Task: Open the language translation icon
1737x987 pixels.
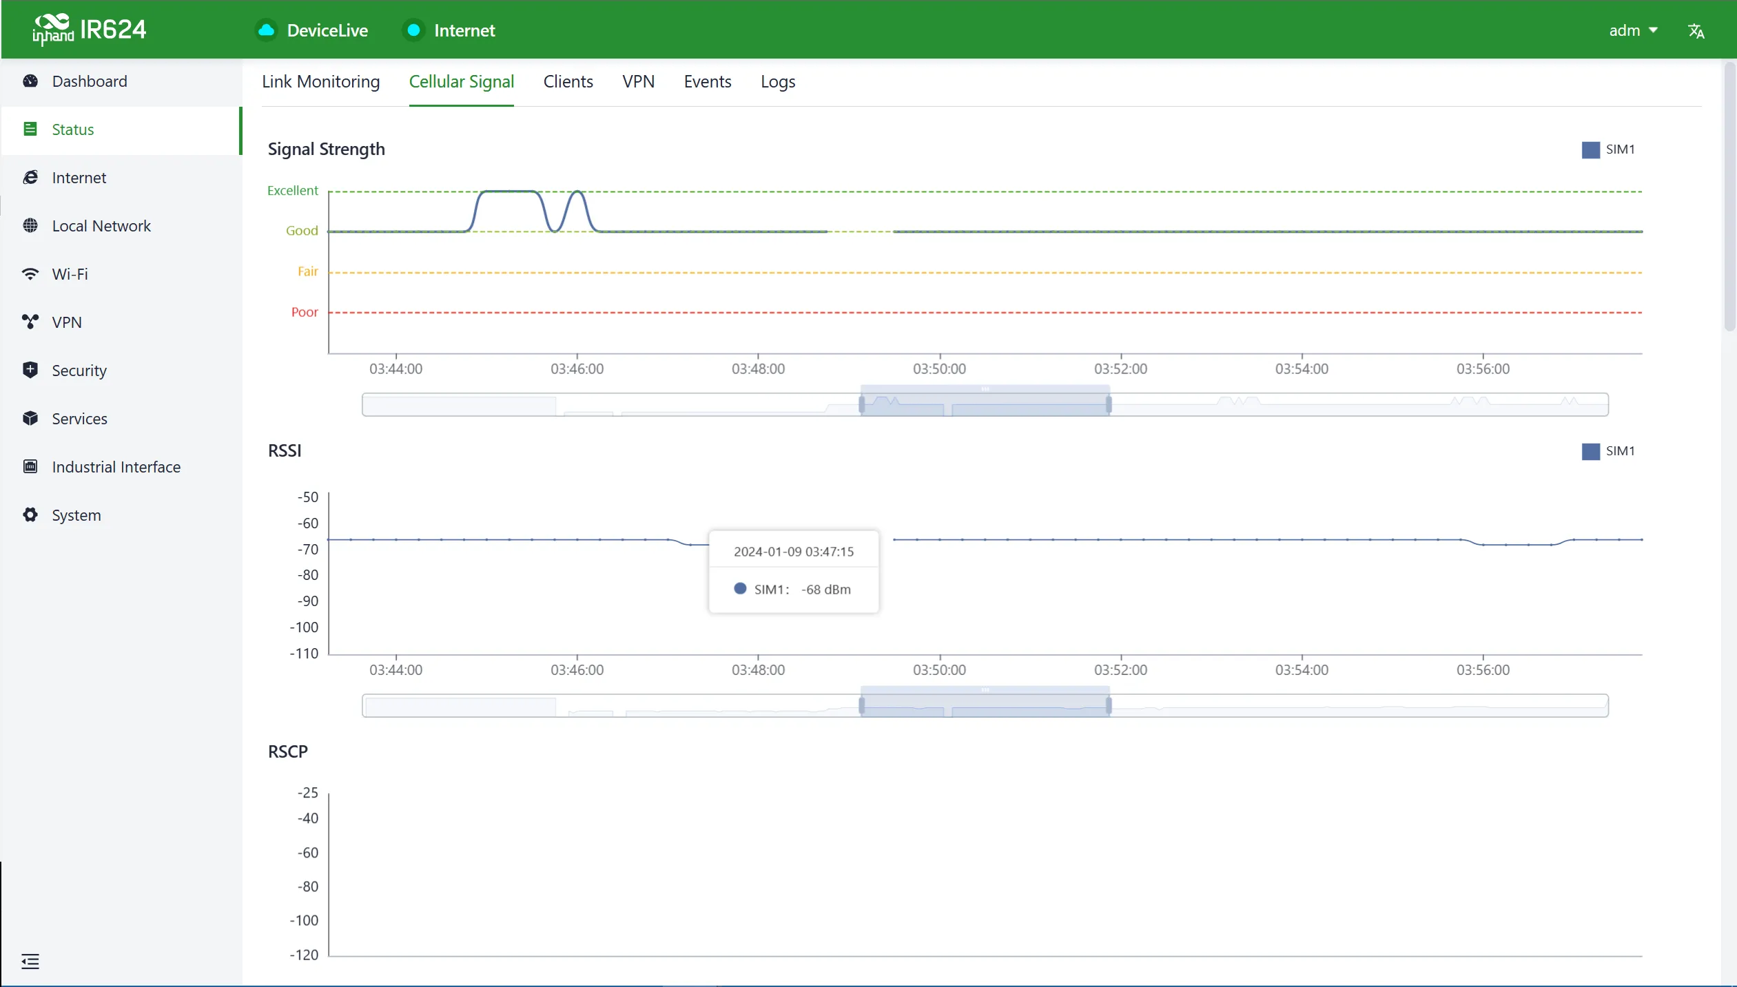Action: coord(1696,31)
